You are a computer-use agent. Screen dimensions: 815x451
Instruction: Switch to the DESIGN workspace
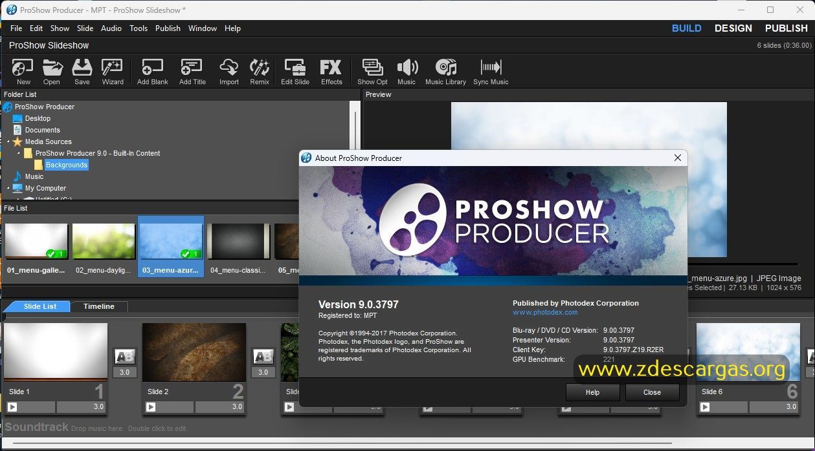point(733,28)
